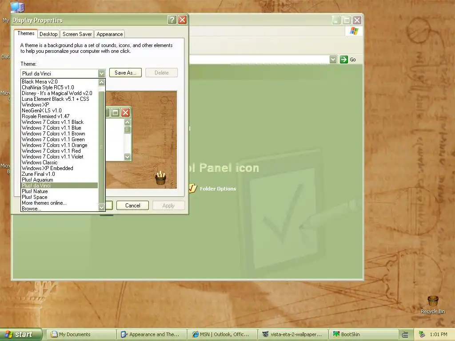Select highlighted Plus! da Vinci list entry
This screenshot has height=341, width=455.
60,186
